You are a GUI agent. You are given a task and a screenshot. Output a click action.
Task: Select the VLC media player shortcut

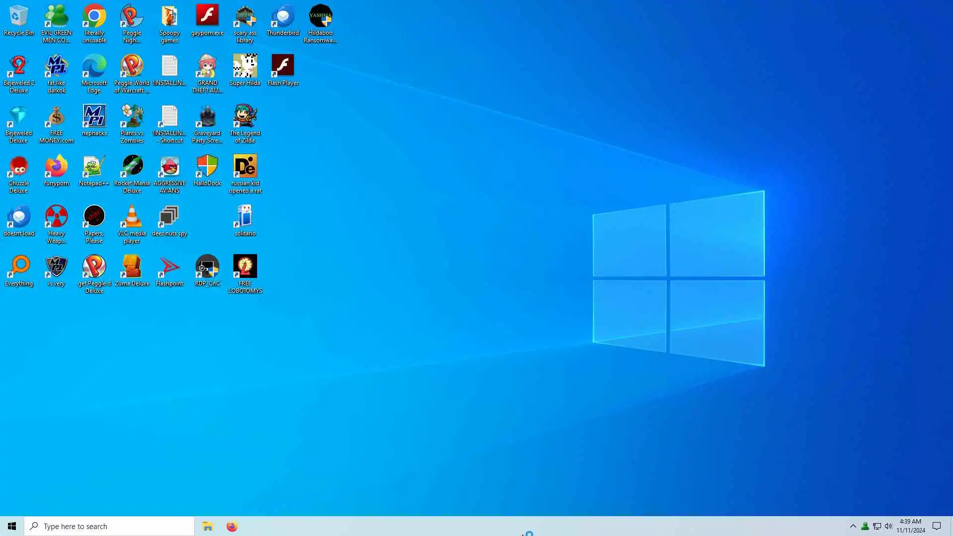132,217
